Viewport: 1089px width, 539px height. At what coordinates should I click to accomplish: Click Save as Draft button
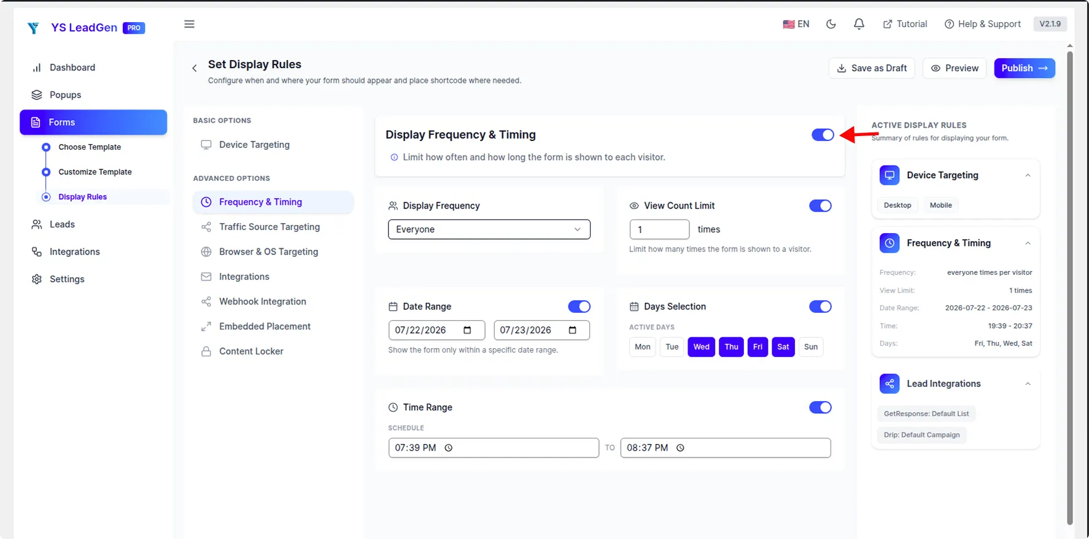pyautogui.click(x=872, y=68)
